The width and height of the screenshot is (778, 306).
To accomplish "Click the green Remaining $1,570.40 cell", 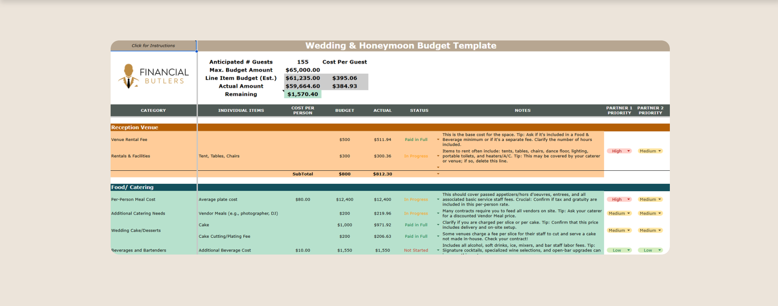I will click(x=303, y=94).
